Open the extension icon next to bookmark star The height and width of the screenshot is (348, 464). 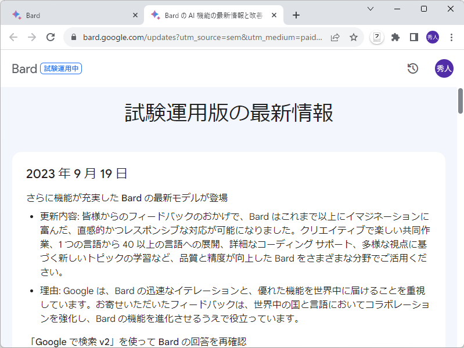click(x=377, y=37)
